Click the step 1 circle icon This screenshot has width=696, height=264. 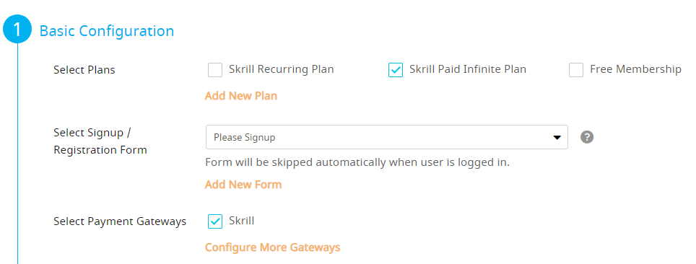click(17, 30)
